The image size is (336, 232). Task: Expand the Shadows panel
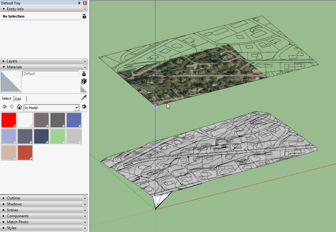click(x=4, y=204)
